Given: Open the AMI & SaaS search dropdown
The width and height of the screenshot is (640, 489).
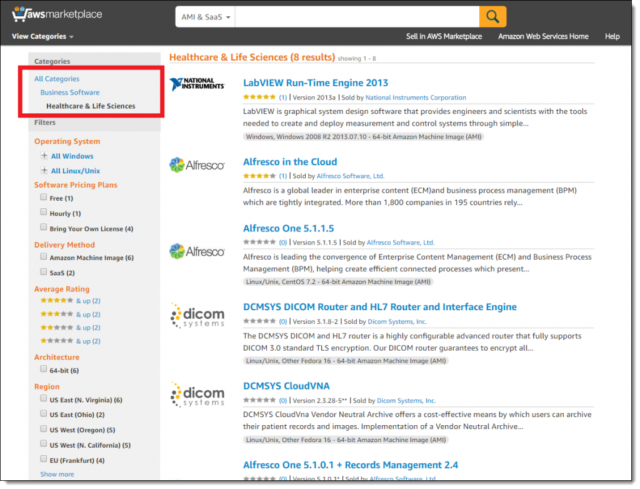Looking at the screenshot, I should click(206, 17).
